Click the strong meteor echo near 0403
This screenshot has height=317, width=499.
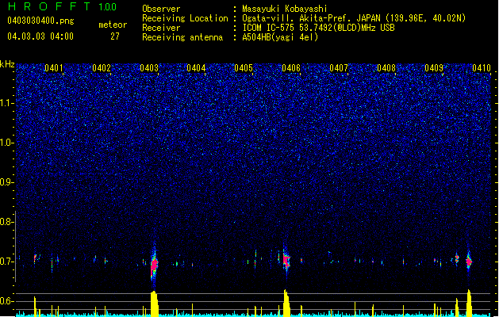click(x=155, y=265)
